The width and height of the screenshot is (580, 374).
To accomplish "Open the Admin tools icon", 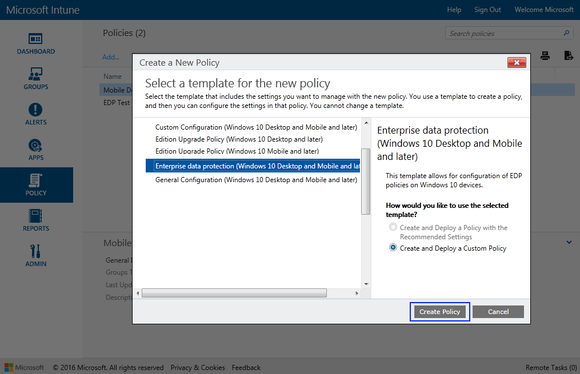I will click(36, 251).
